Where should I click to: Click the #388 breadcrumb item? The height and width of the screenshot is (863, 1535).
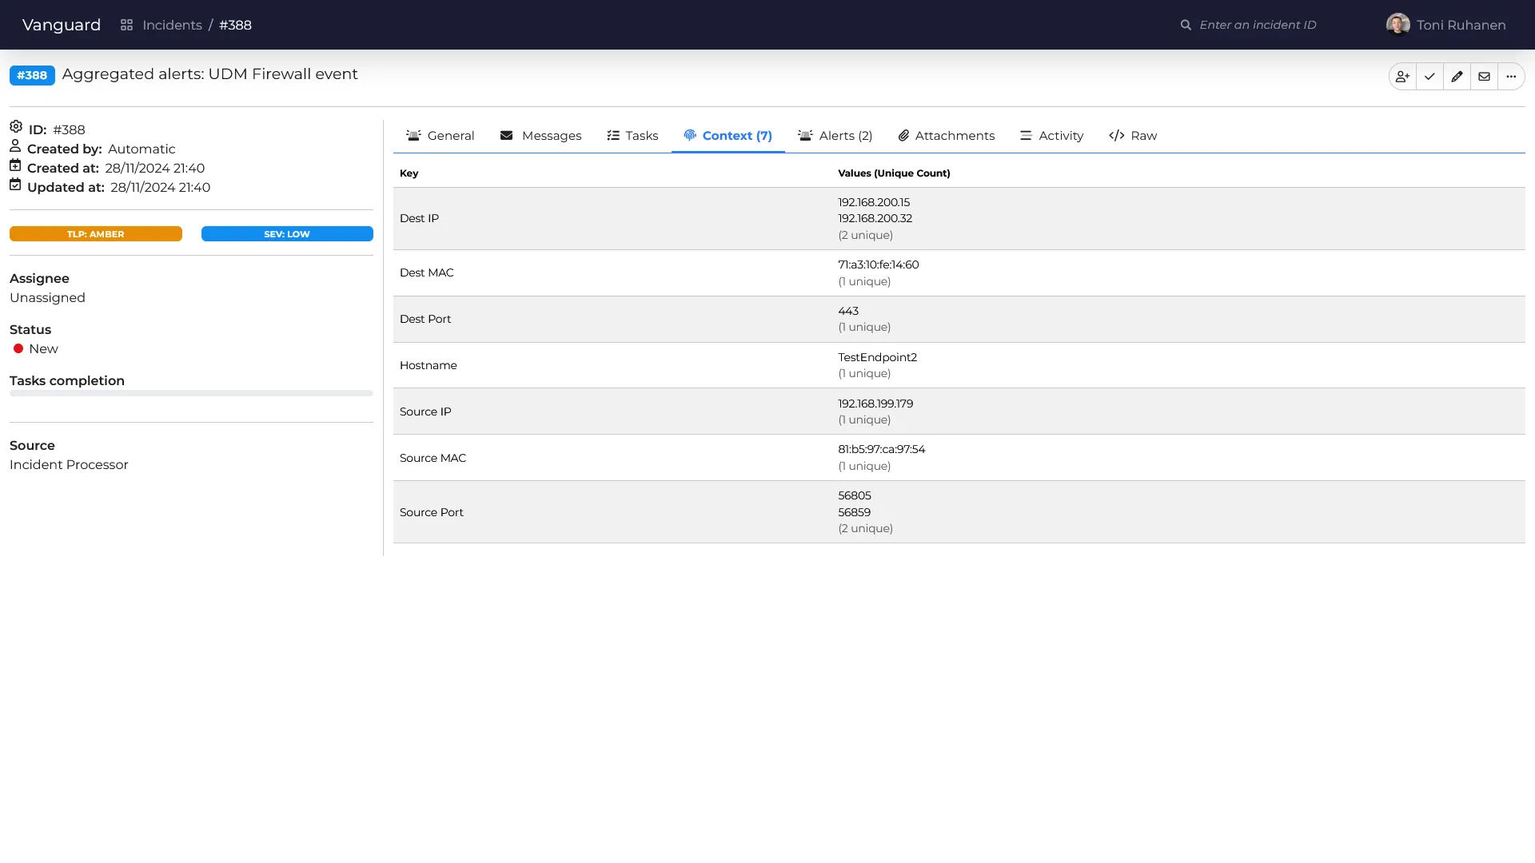point(235,26)
